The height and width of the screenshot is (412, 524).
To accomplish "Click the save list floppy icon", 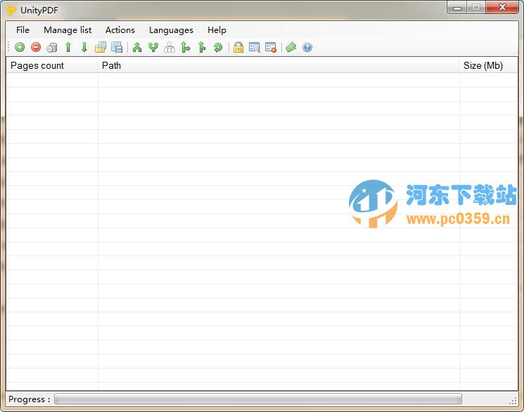I will [117, 47].
